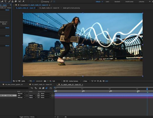Click the Motion Blur enable icon

click(46, 88)
